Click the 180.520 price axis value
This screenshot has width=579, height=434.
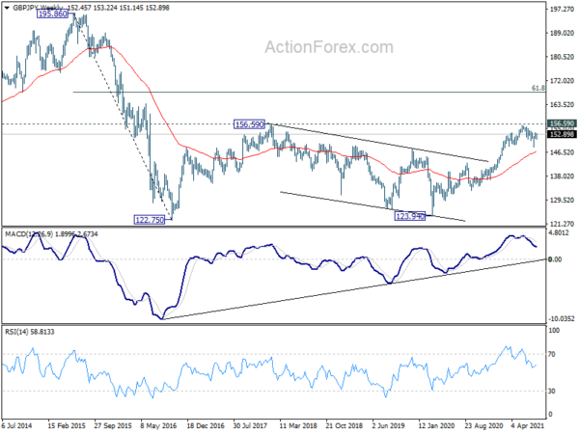pyautogui.click(x=562, y=57)
